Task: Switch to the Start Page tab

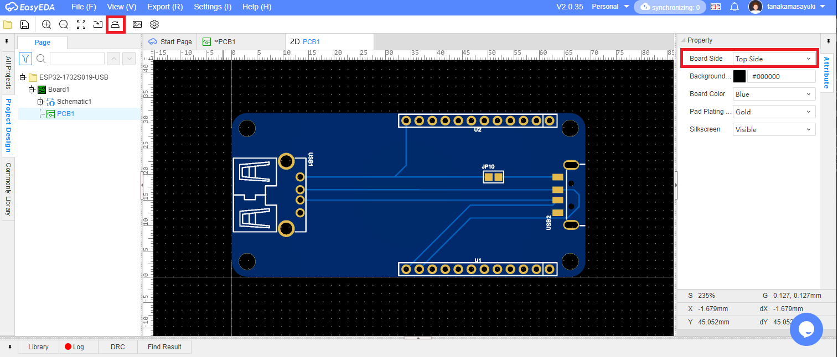Action: coord(170,41)
